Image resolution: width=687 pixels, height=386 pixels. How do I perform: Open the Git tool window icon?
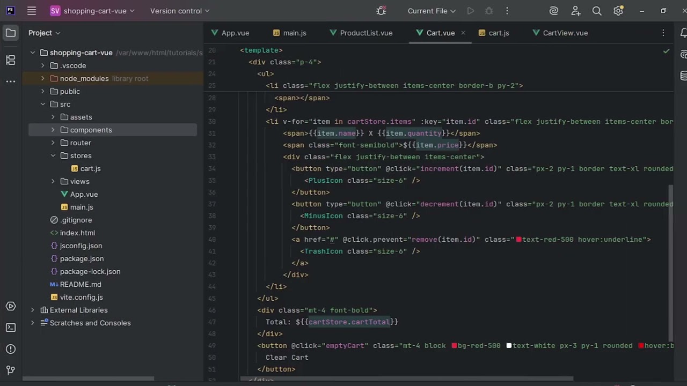point(11,370)
